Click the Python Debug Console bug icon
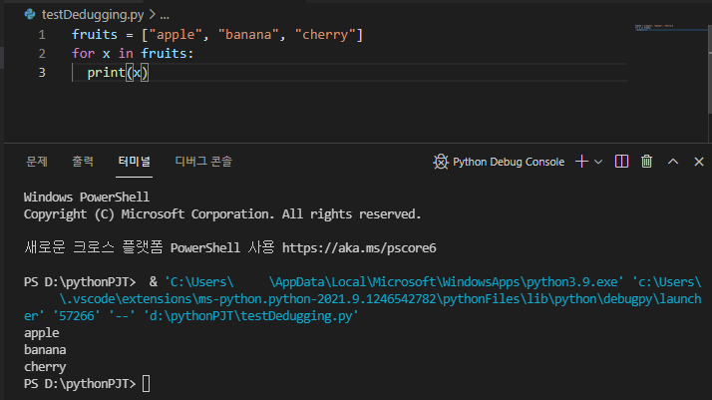 pyautogui.click(x=441, y=162)
